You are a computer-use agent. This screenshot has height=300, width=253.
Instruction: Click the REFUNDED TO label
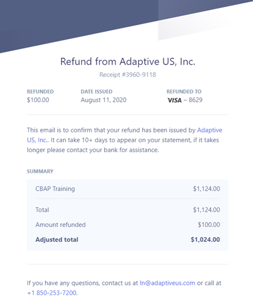tap(184, 91)
